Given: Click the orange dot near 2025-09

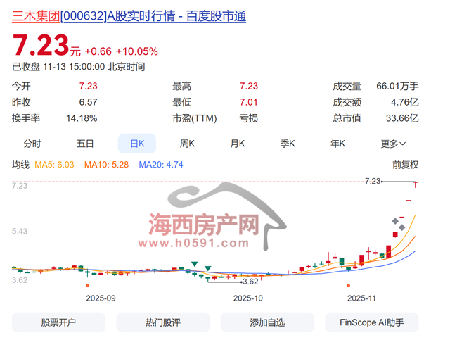Looking at the screenshot, I should (x=86, y=286).
